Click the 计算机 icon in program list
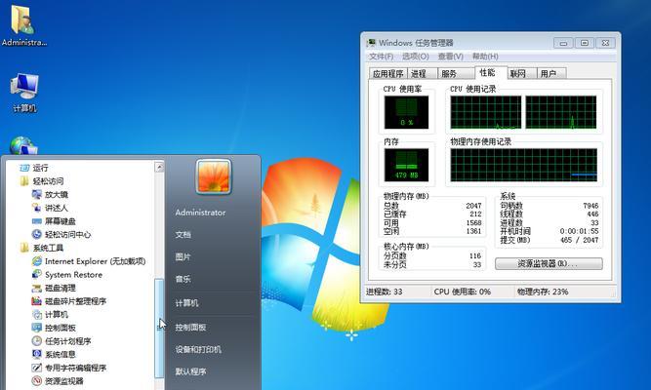The width and height of the screenshot is (651, 390). (37, 314)
